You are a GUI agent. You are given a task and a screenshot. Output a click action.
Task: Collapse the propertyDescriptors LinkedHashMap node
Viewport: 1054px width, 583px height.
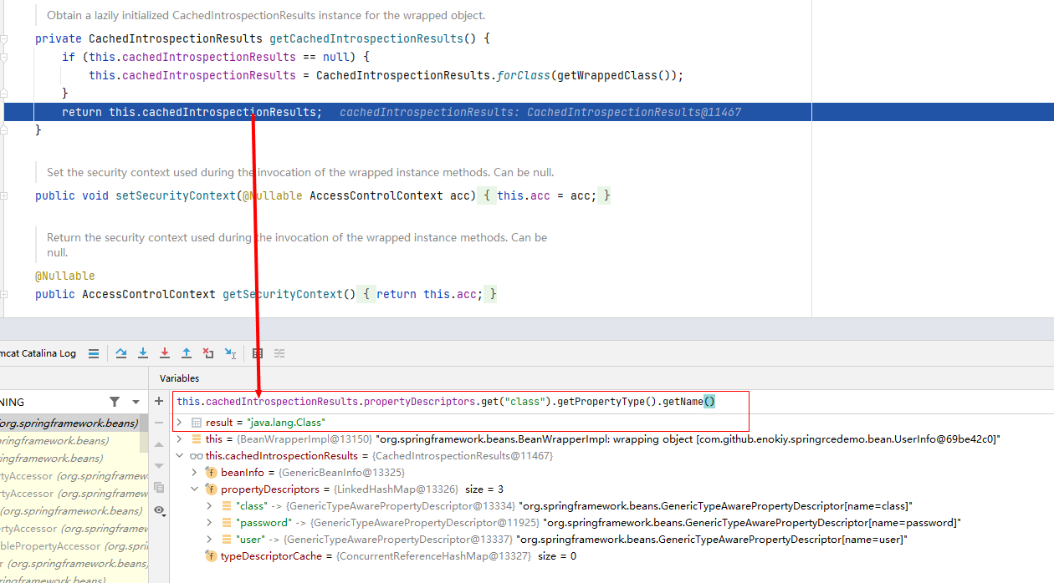pyautogui.click(x=195, y=489)
